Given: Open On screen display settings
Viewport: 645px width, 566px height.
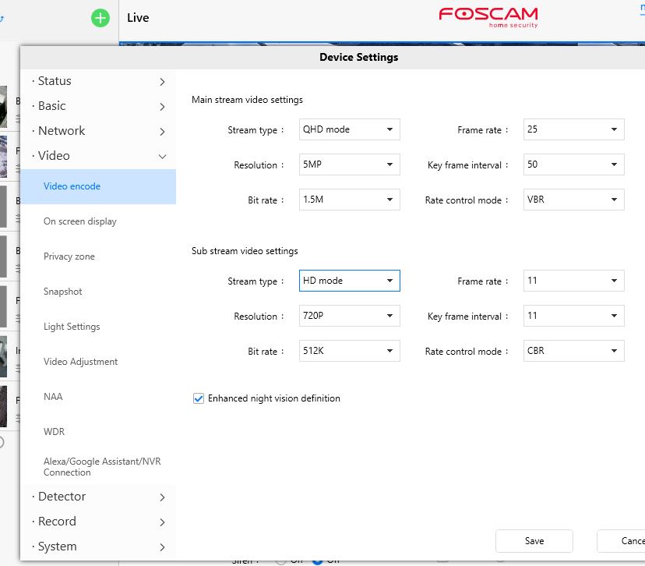Looking at the screenshot, I should (98, 221).
